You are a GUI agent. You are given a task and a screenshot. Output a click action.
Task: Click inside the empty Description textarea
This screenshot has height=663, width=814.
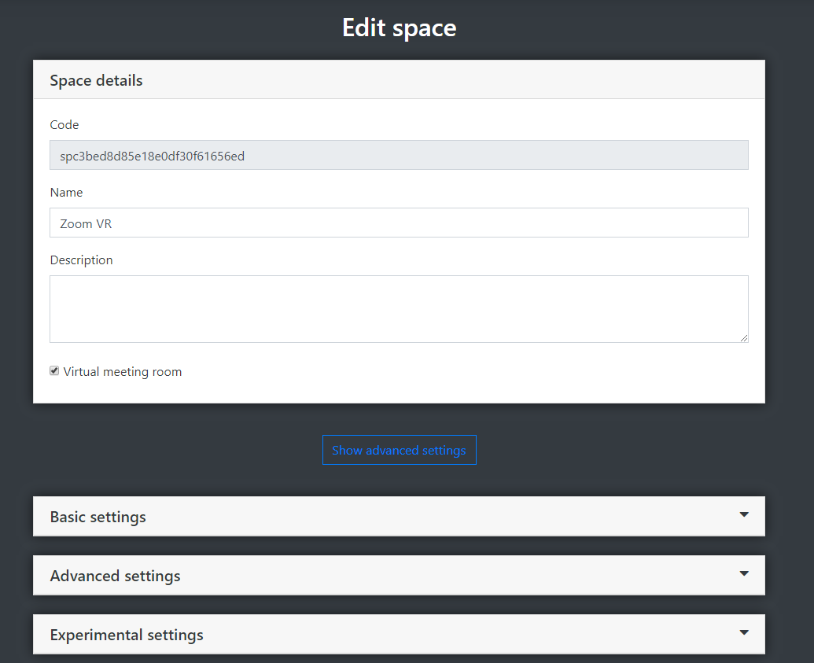(x=399, y=308)
